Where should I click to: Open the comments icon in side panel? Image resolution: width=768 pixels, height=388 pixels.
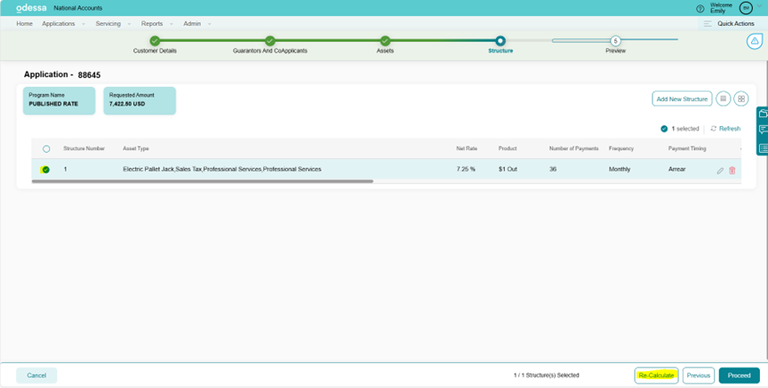[763, 131]
